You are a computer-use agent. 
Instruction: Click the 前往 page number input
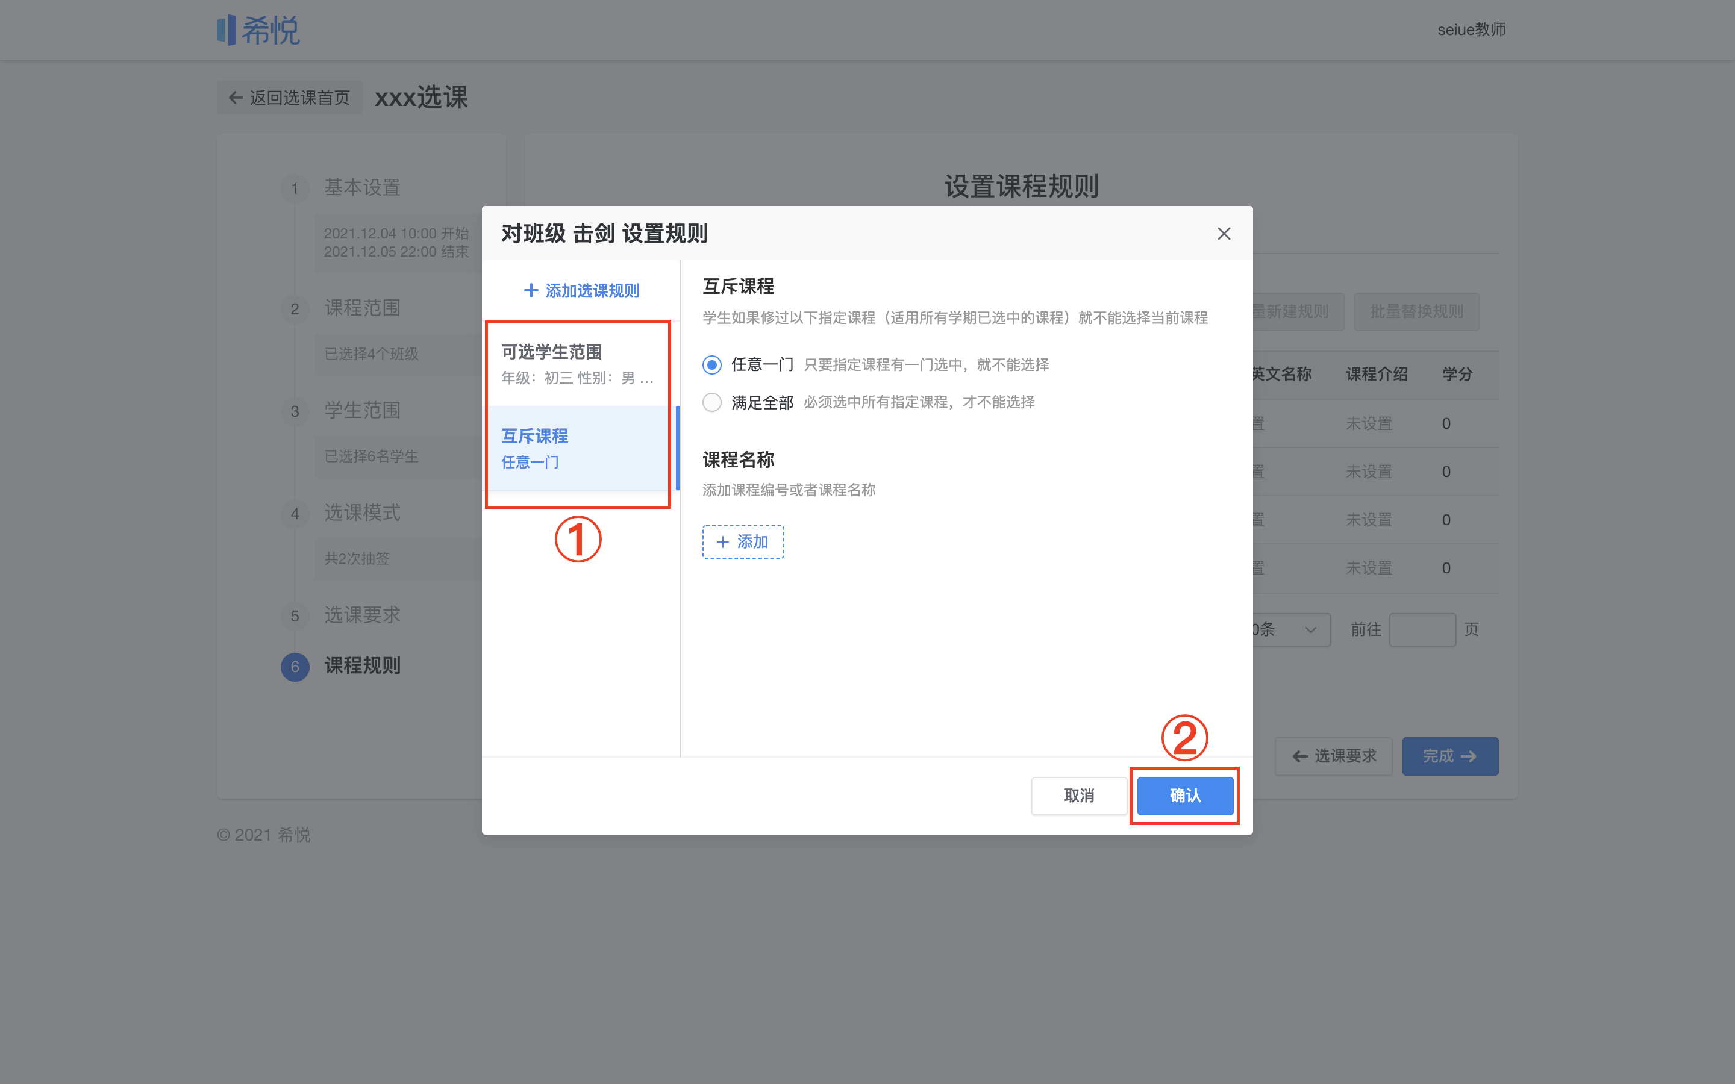point(1422,630)
